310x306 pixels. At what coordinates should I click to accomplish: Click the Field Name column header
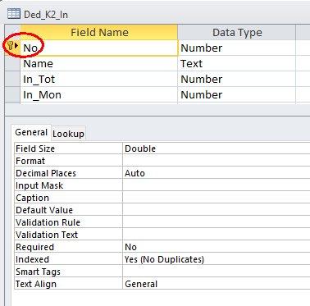(x=99, y=32)
